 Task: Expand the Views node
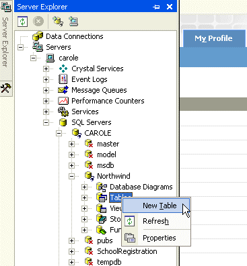[84, 208]
